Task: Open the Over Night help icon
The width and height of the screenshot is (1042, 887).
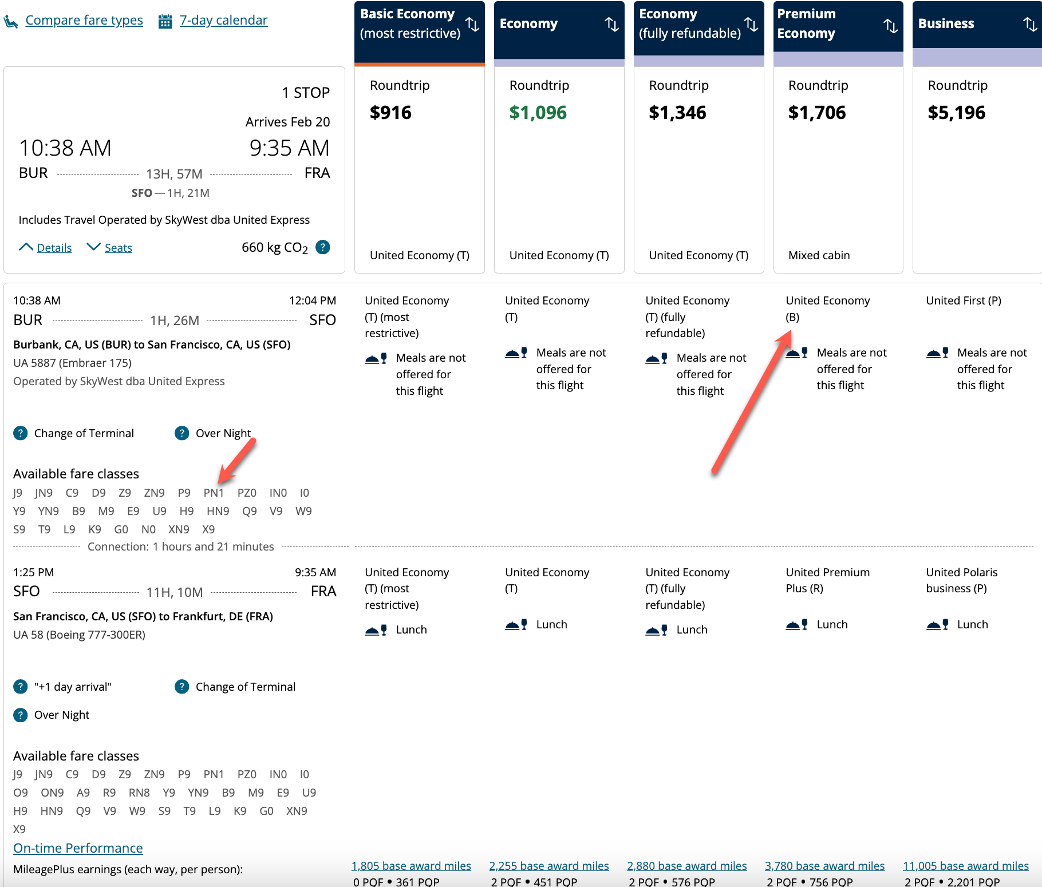Action: [x=181, y=433]
